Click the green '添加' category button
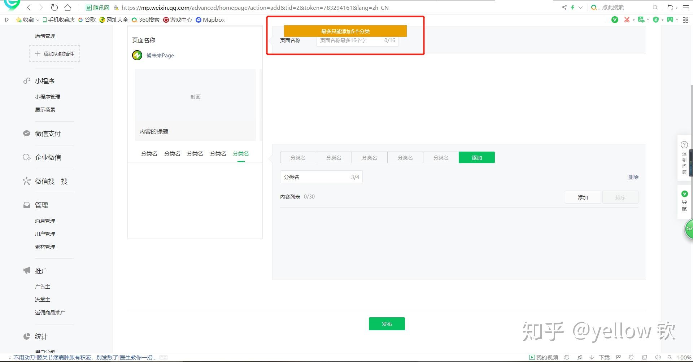 click(477, 157)
